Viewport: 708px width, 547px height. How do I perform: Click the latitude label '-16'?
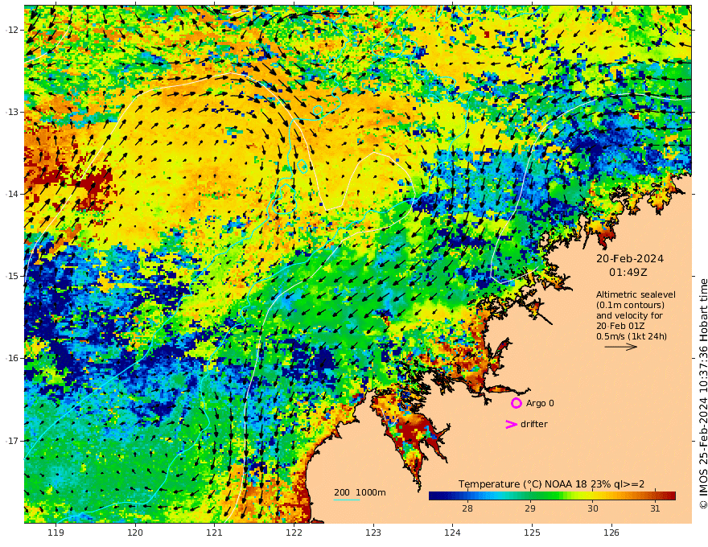(x=11, y=358)
